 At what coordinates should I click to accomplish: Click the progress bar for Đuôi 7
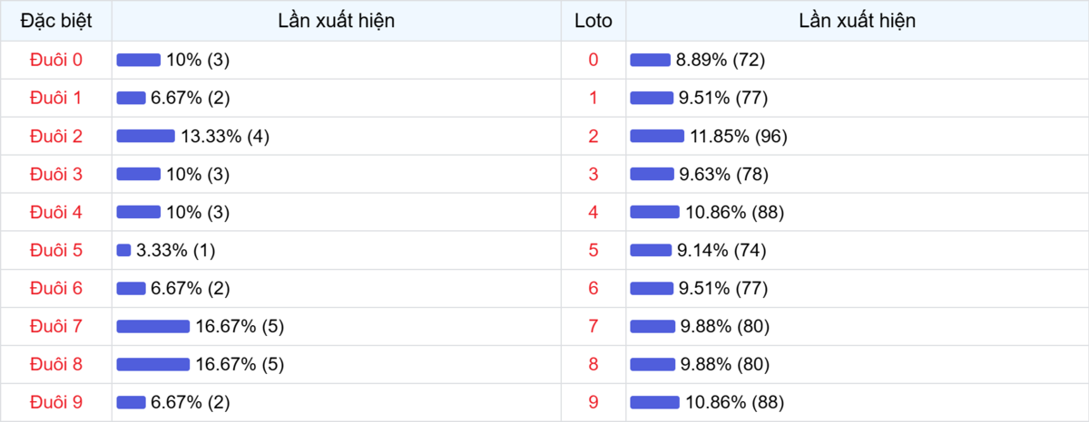click(152, 326)
